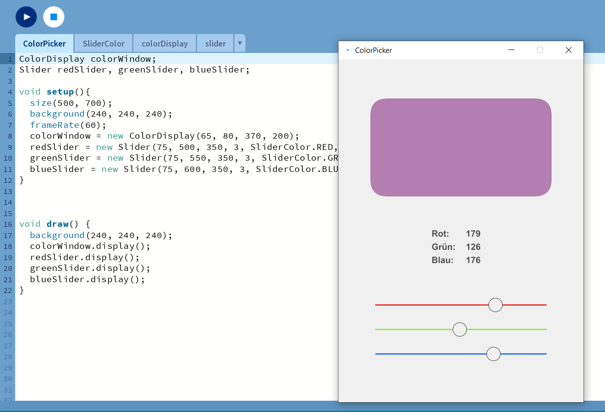
Task: Place cursor on line 1 "ColorDisplay colorWindow;"
Action: click(x=88, y=59)
